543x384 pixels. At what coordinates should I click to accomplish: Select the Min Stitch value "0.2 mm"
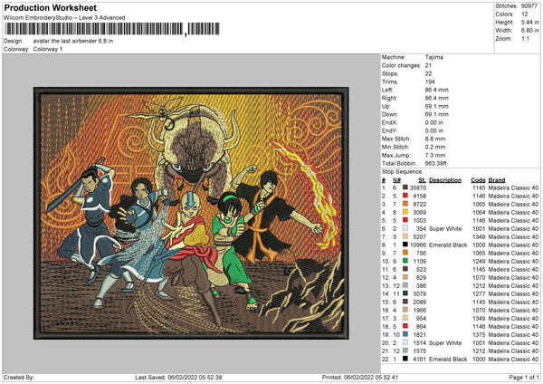tap(435, 147)
